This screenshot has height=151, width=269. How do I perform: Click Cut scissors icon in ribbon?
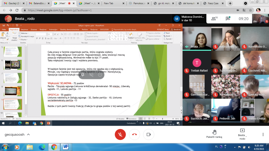[x=7, y=33]
